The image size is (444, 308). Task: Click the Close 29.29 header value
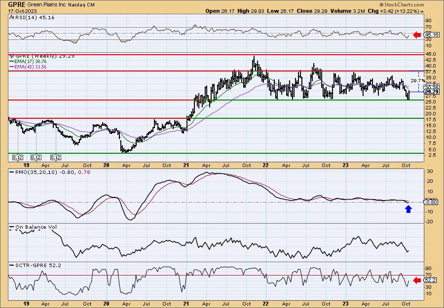(312, 11)
